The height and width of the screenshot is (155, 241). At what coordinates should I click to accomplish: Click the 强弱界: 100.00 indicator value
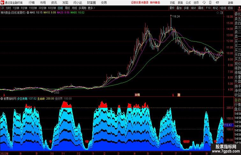(63, 99)
